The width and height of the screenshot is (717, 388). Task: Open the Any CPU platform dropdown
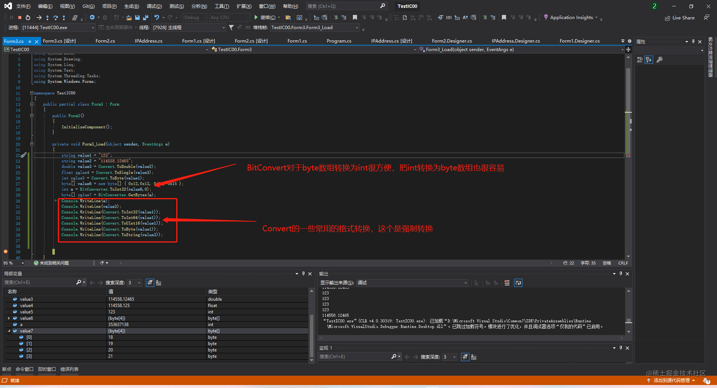click(230, 17)
